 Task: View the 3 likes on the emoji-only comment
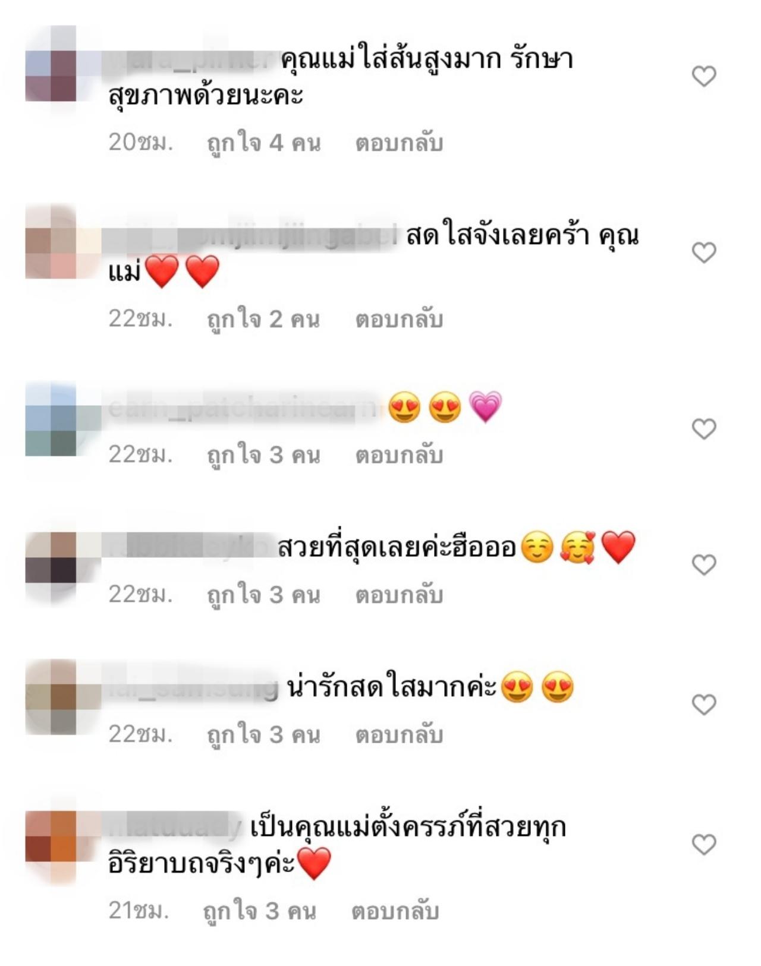pyautogui.click(x=263, y=455)
